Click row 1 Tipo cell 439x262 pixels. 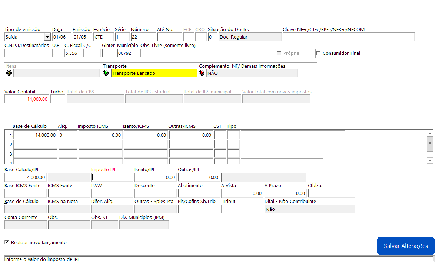pos(233,135)
